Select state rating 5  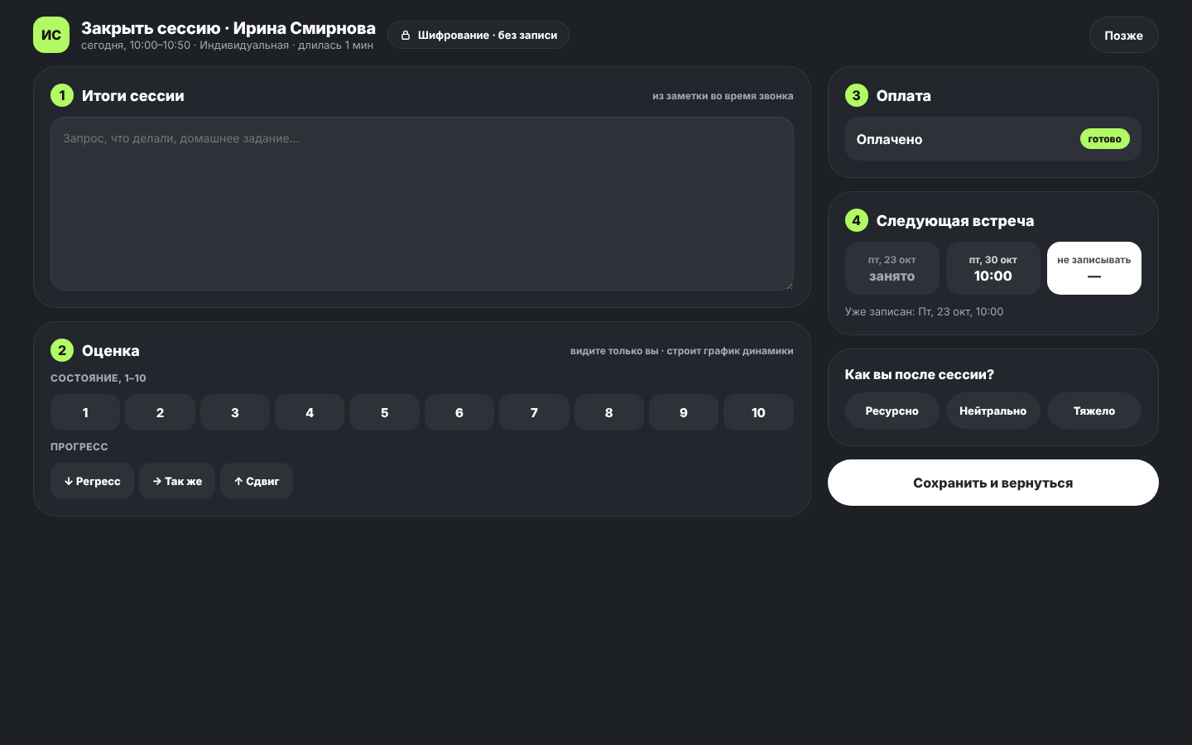[x=384, y=412]
